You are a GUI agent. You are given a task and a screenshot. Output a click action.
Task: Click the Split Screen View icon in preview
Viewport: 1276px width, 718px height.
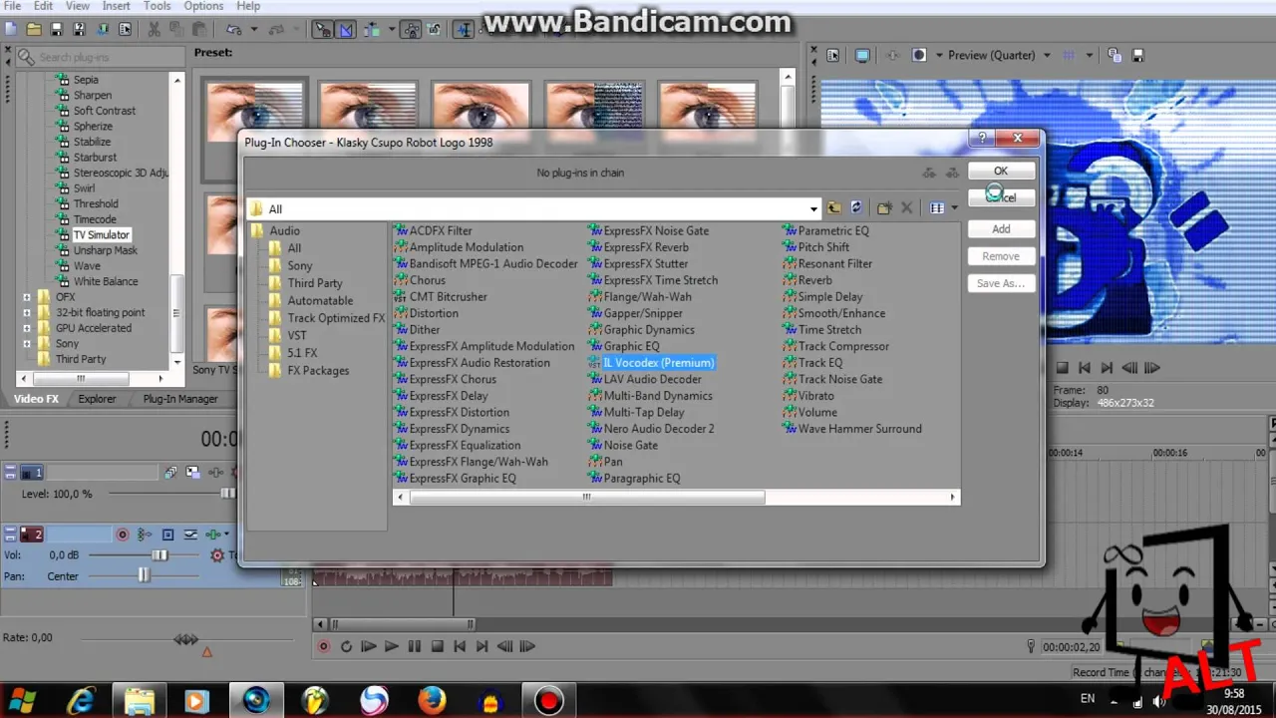919,56
